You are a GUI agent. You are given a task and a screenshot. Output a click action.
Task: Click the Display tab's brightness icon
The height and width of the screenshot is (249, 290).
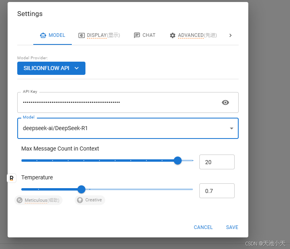(81, 35)
